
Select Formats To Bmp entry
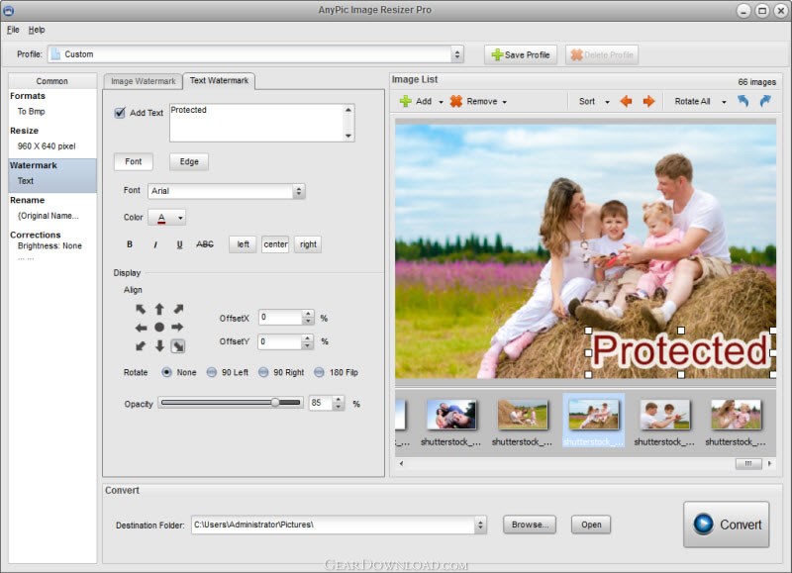[x=32, y=111]
